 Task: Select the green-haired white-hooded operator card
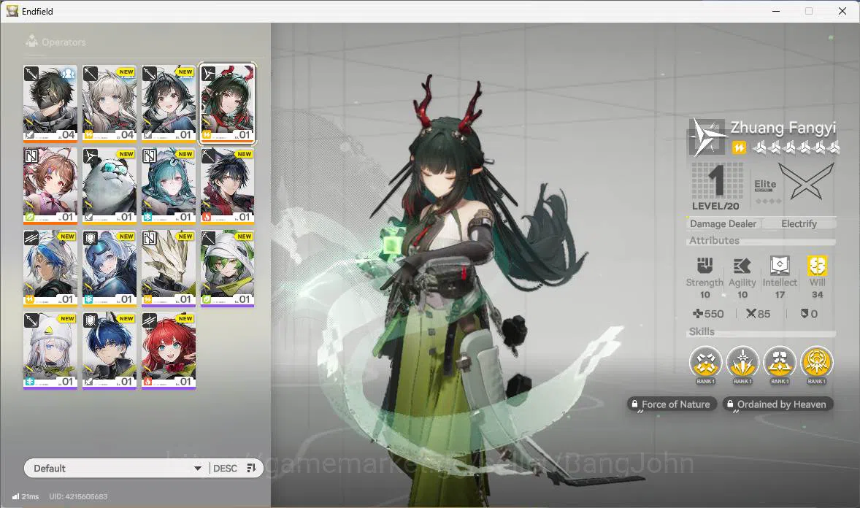pos(228,269)
